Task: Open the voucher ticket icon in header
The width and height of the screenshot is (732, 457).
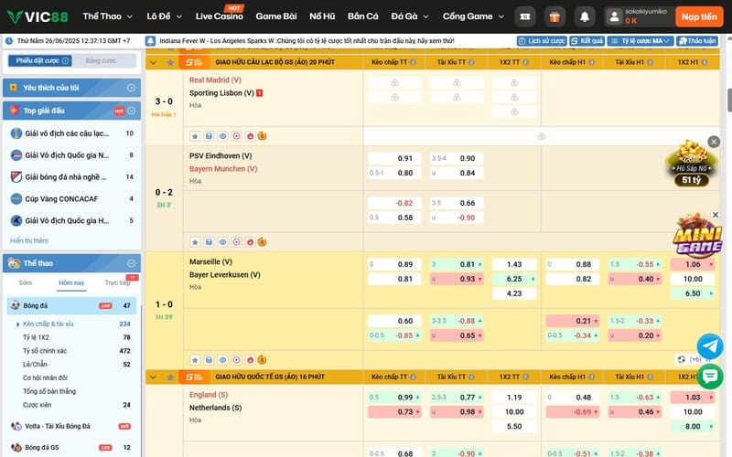Action: (525, 16)
